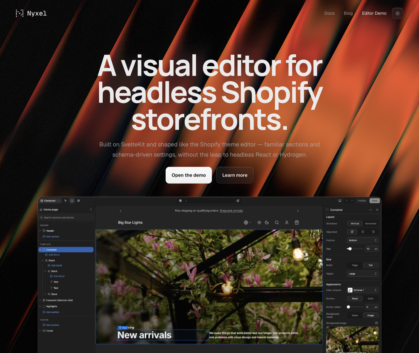The height and width of the screenshot is (353, 419).
Task: Set width to Page
Action: point(355,265)
